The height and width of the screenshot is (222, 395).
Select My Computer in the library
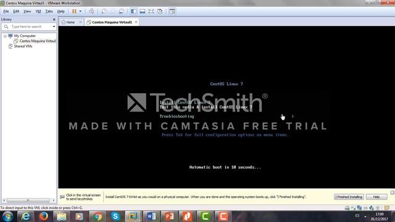(25, 36)
